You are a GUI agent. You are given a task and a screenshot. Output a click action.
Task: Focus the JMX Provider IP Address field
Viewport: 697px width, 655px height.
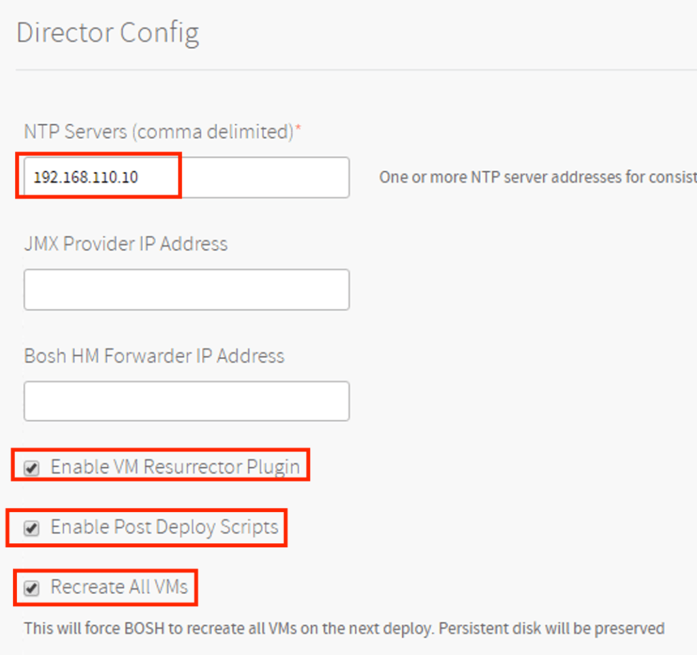click(186, 289)
